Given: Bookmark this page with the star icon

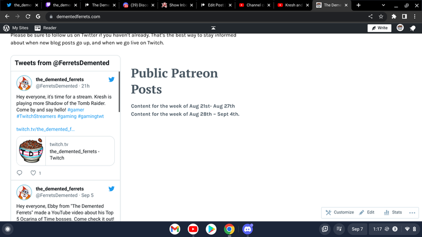Looking at the screenshot, I should [381, 16].
